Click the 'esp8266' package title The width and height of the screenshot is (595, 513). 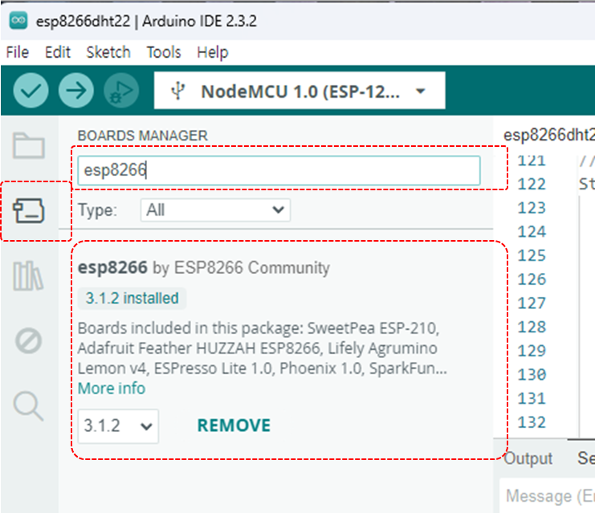[x=112, y=267]
